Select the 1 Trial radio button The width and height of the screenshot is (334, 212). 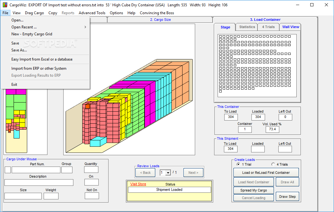tap(238, 164)
